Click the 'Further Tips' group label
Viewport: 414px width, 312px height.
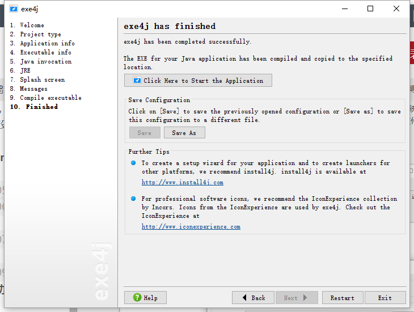click(149, 151)
